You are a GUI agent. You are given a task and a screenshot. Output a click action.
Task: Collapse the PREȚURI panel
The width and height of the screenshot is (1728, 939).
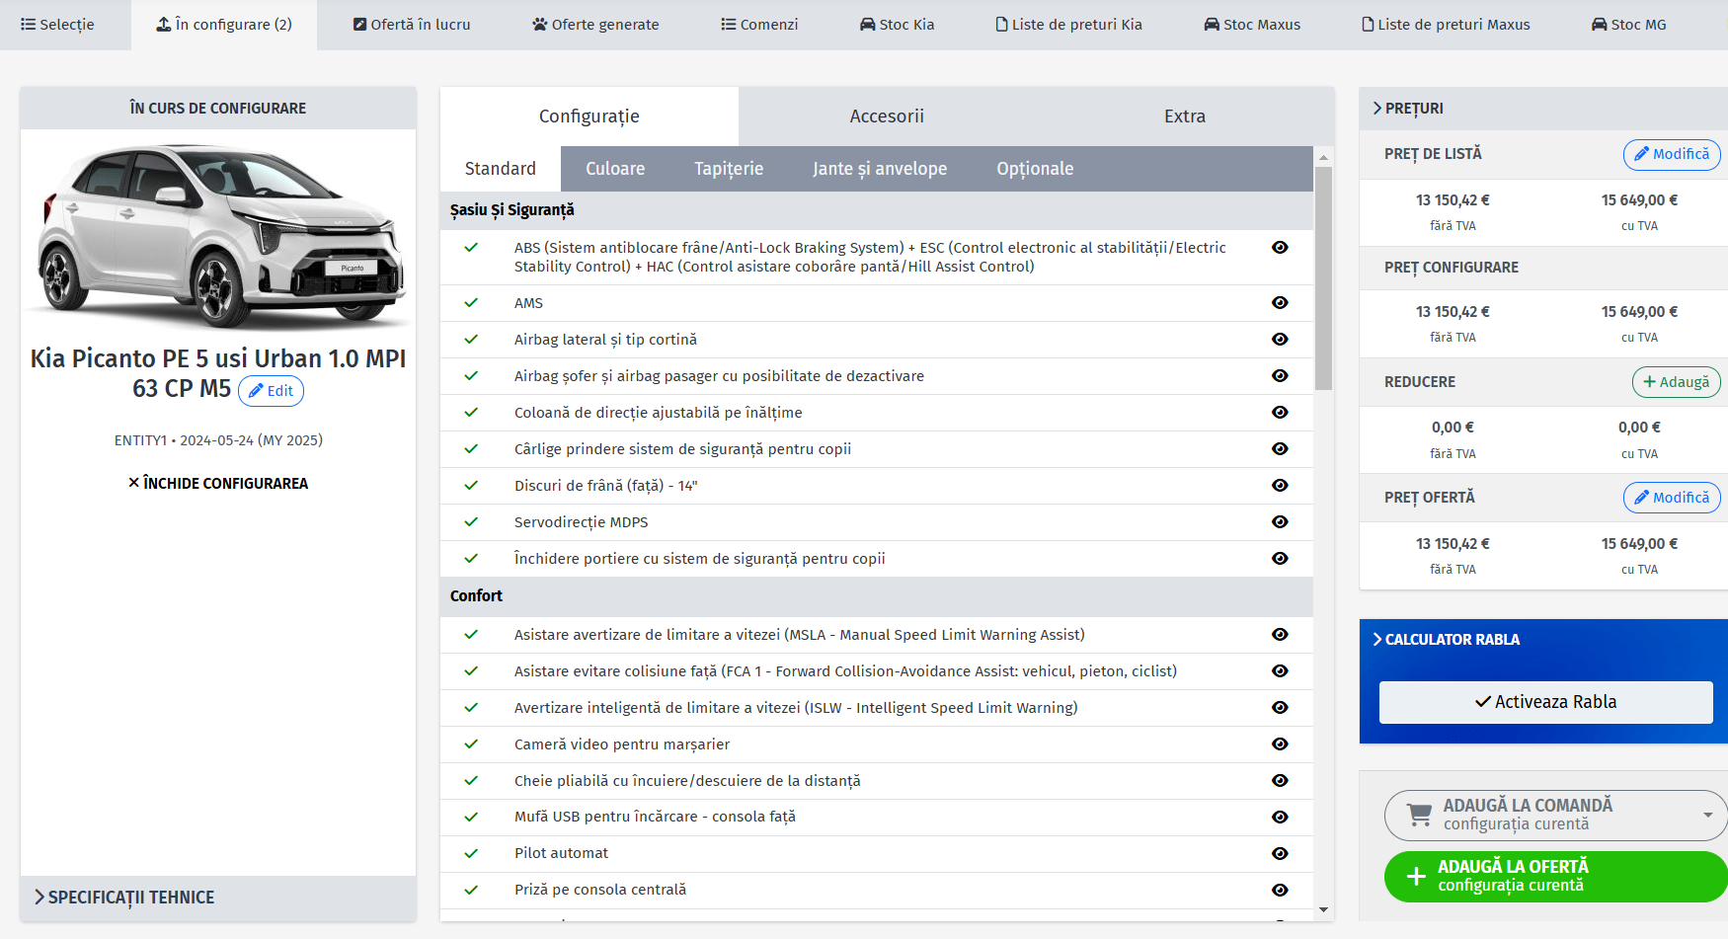pyautogui.click(x=1408, y=109)
